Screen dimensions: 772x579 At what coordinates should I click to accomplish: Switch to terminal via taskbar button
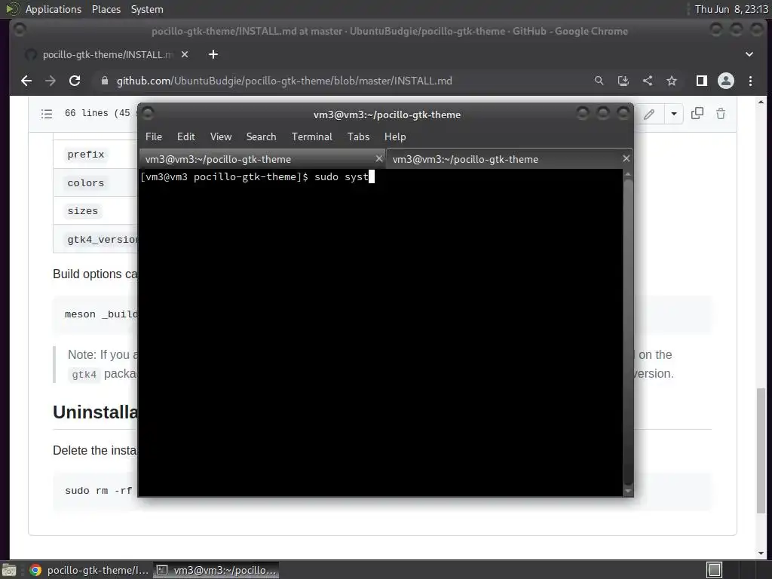pos(216,570)
